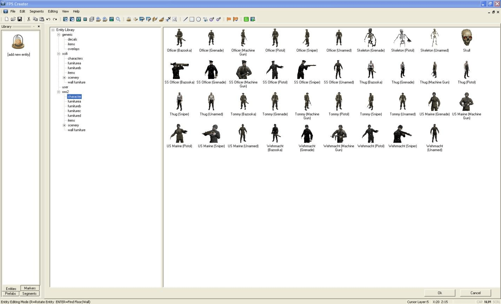Click the green Build Game icon
This screenshot has width=501, height=304.
tap(246, 19)
